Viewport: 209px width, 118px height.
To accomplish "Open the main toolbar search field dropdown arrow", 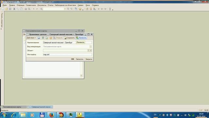I will point(65,9).
